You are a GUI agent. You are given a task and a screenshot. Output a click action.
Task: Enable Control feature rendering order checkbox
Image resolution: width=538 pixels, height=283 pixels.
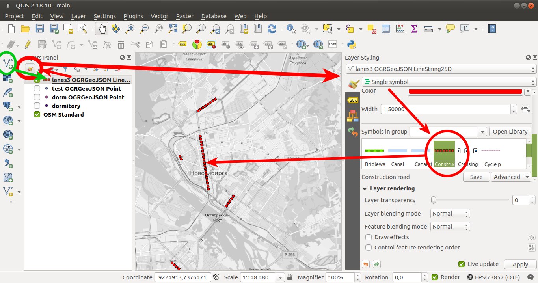tap(369, 248)
